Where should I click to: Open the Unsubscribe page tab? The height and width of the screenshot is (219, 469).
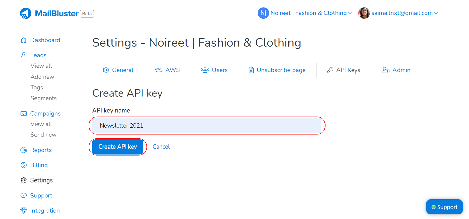[x=277, y=70]
